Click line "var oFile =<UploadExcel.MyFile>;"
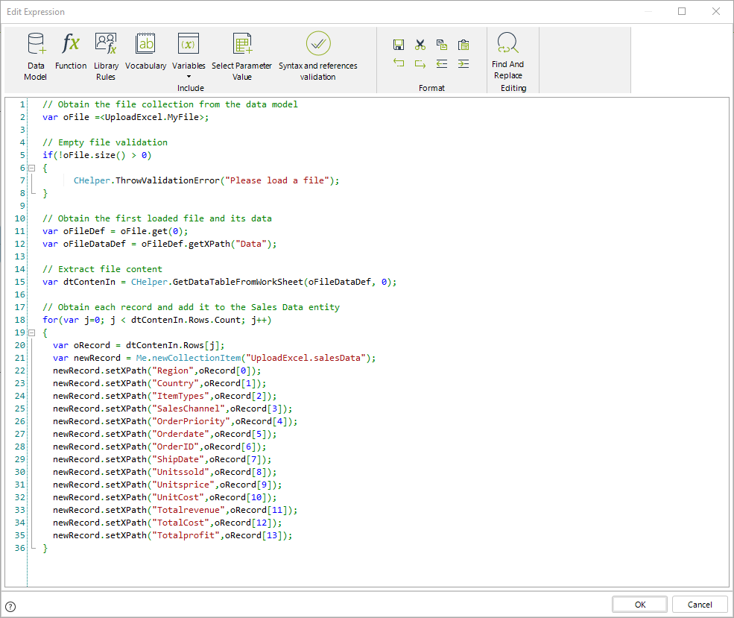 click(125, 117)
